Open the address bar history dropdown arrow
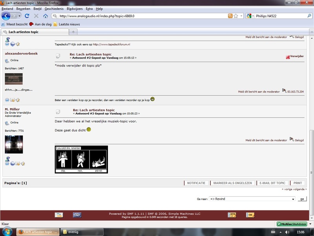Viewport: 314px width, 236px height. [x=241, y=16]
